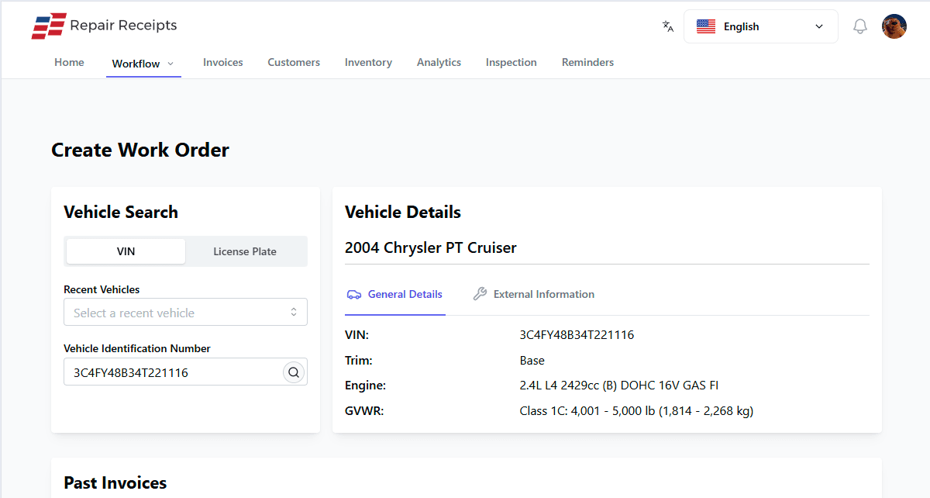Open the translate language icon
The height and width of the screenshot is (498, 930).
pyautogui.click(x=668, y=26)
